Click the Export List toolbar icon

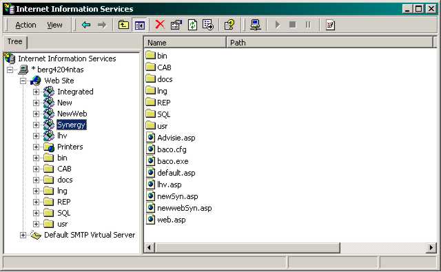click(208, 25)
